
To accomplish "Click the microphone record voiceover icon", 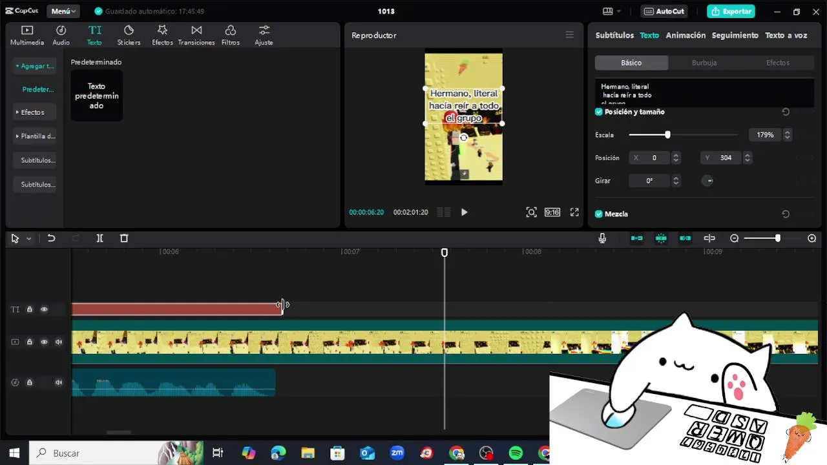I will (x=602, y=238).
